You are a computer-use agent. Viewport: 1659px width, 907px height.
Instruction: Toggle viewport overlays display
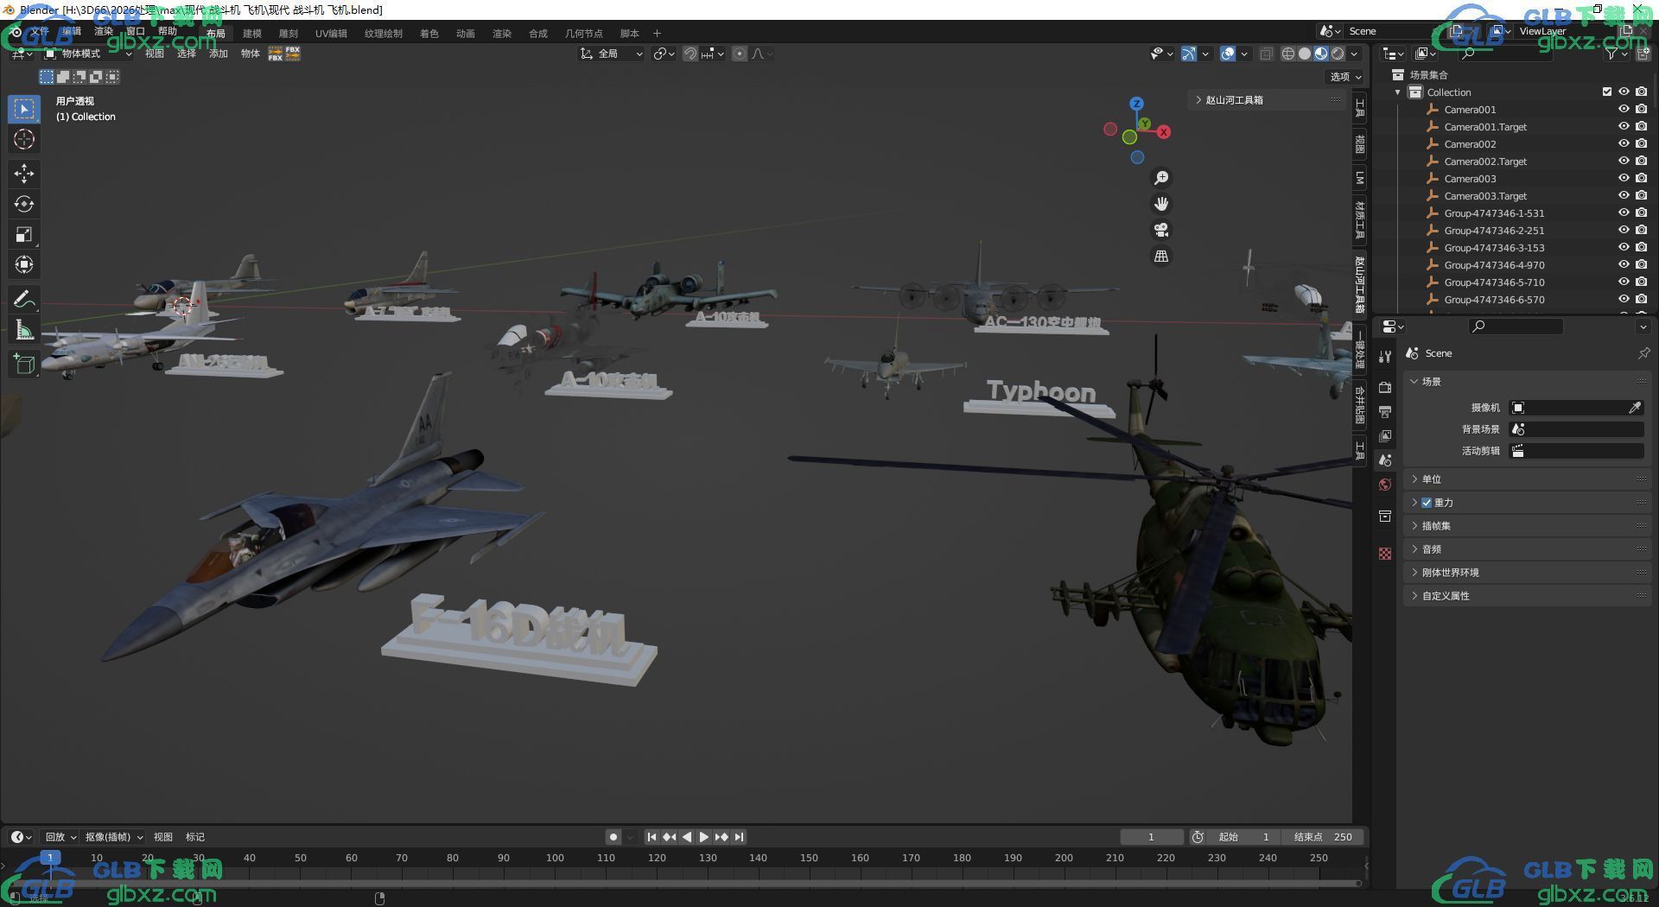point(1228,54)
